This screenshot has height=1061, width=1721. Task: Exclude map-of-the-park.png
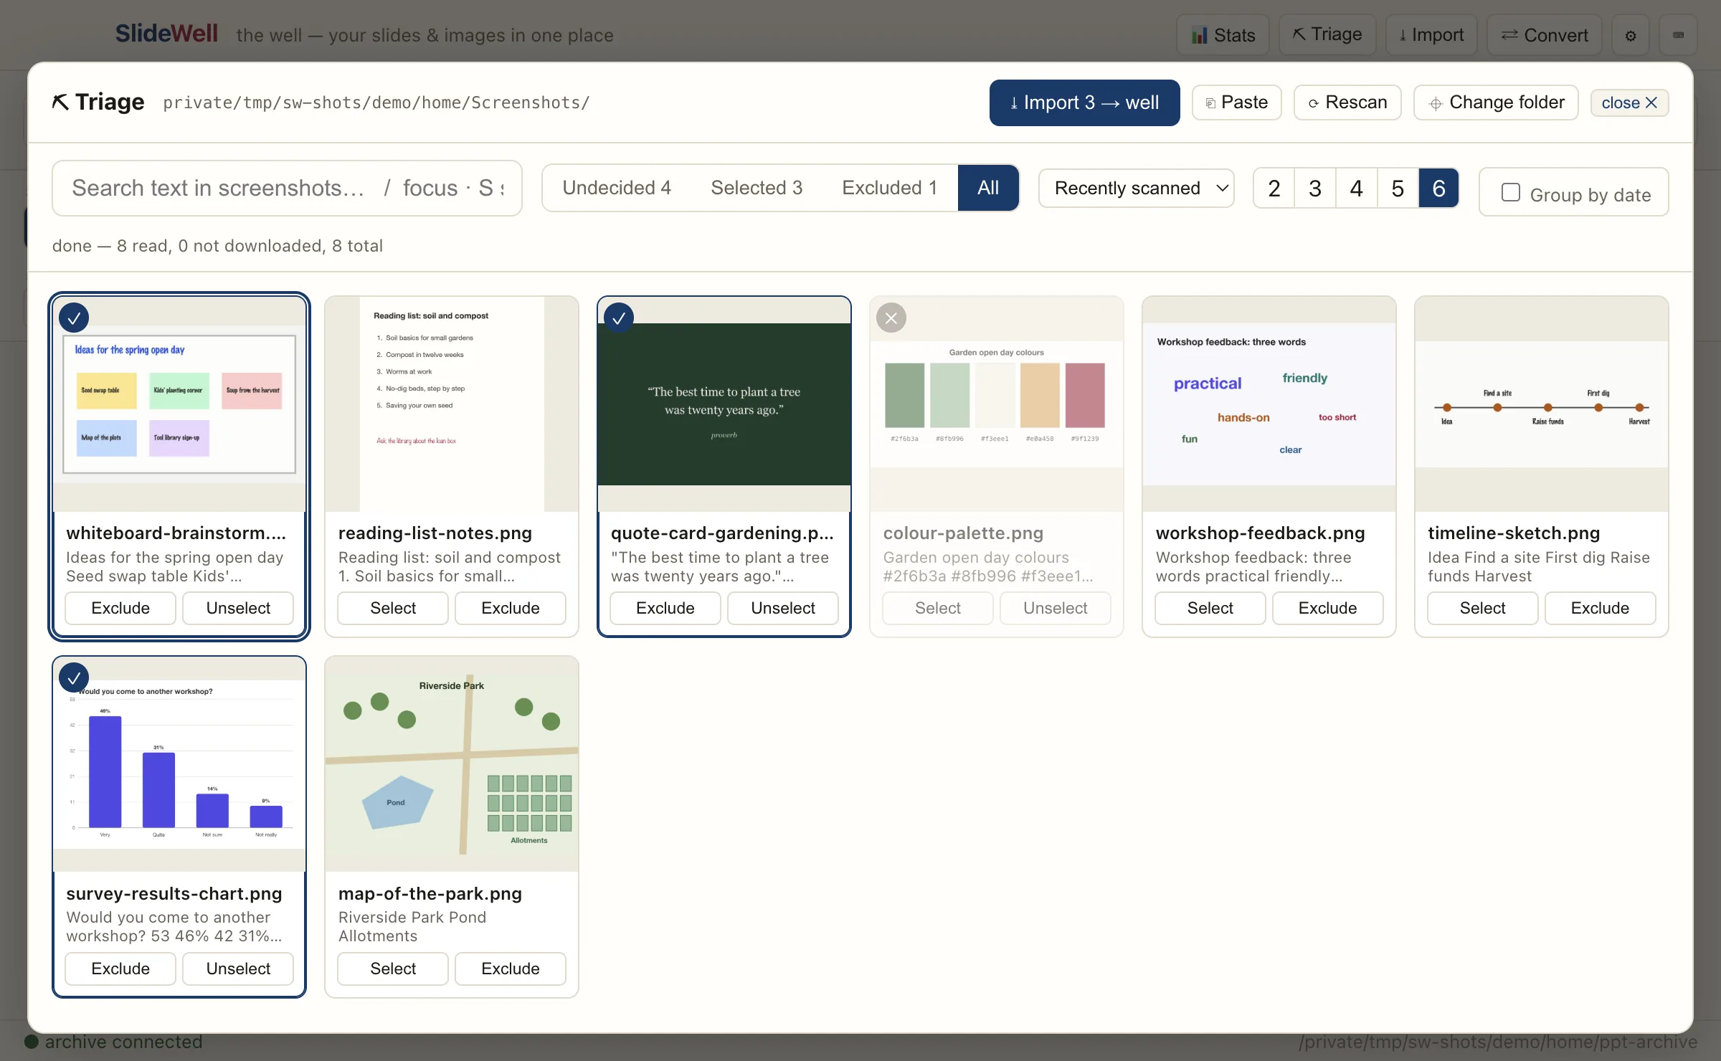[511, 969]
